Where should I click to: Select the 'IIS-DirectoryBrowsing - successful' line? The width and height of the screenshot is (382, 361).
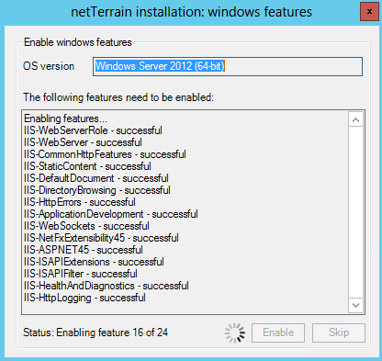(x=97, y=190)
